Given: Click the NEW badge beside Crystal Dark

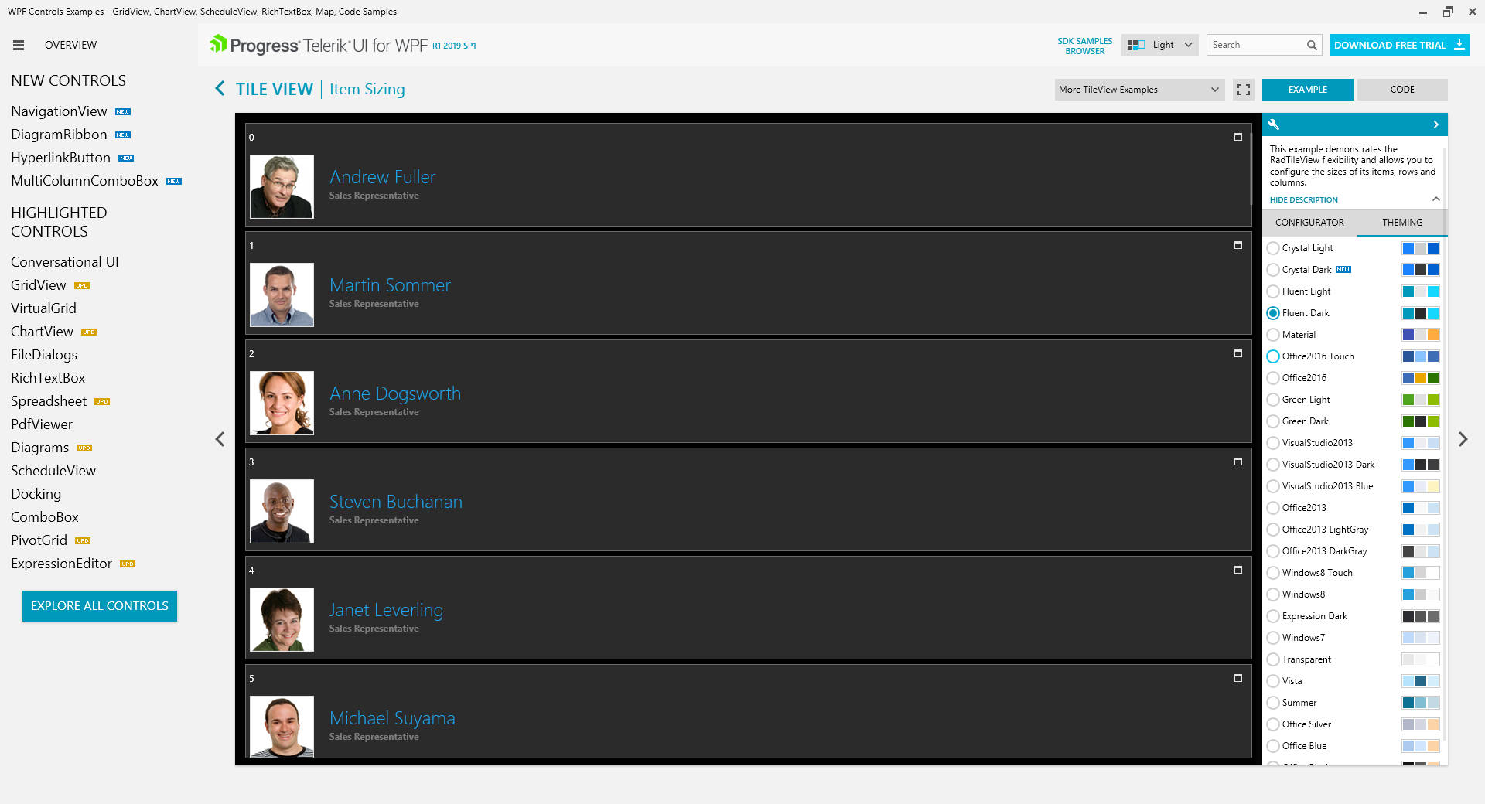Looking at the screenshot, I should click(1343, 270).
